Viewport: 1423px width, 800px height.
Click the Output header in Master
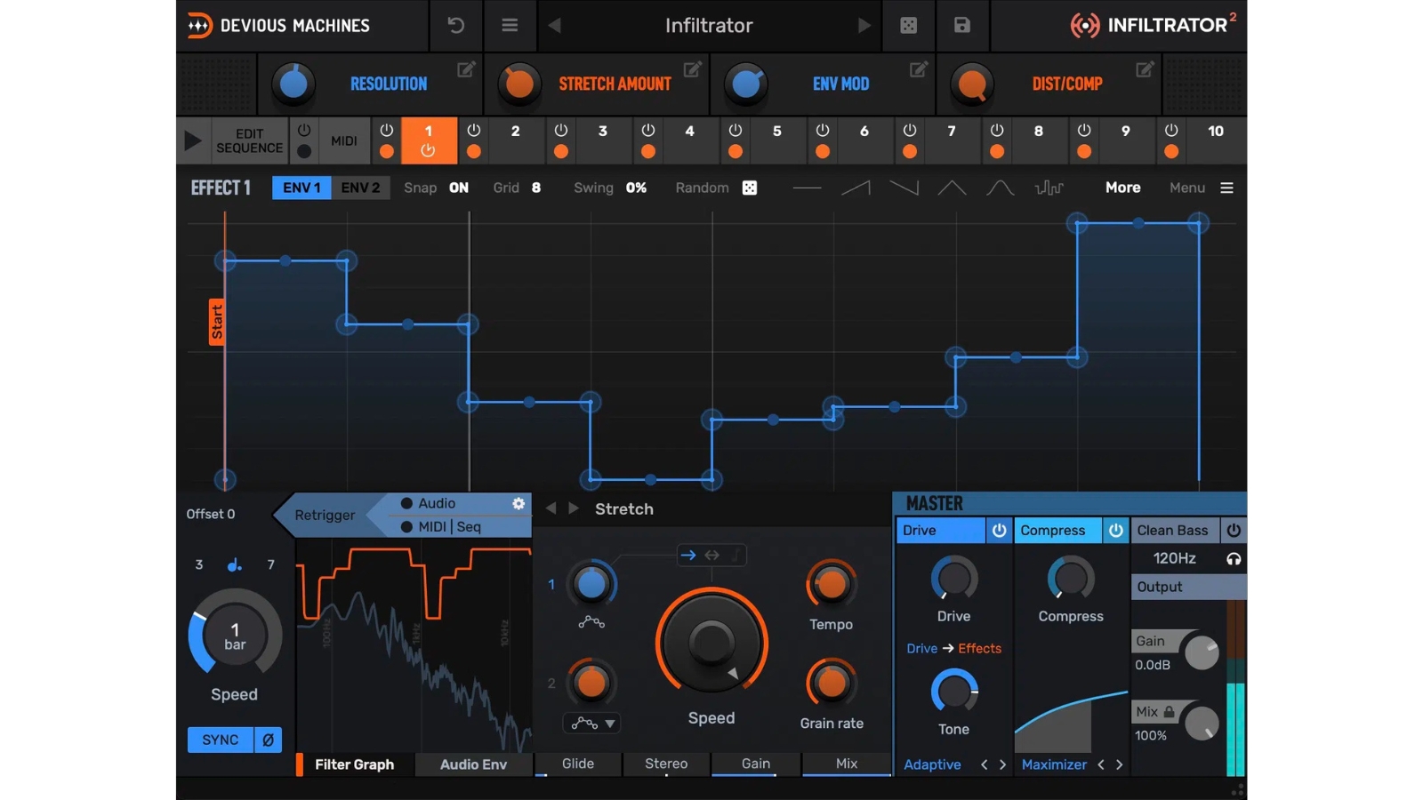point(1188,587)
